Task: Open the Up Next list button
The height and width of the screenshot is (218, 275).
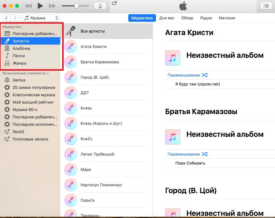Action: pos(266,6)
